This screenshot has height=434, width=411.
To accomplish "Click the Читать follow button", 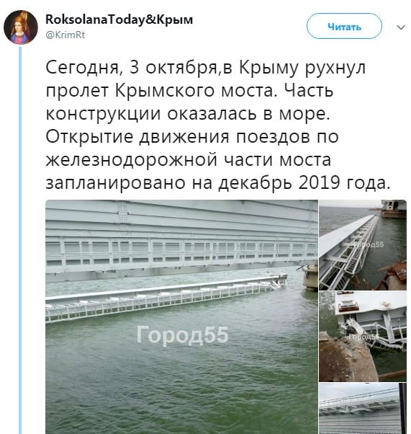I will point(344,26).
